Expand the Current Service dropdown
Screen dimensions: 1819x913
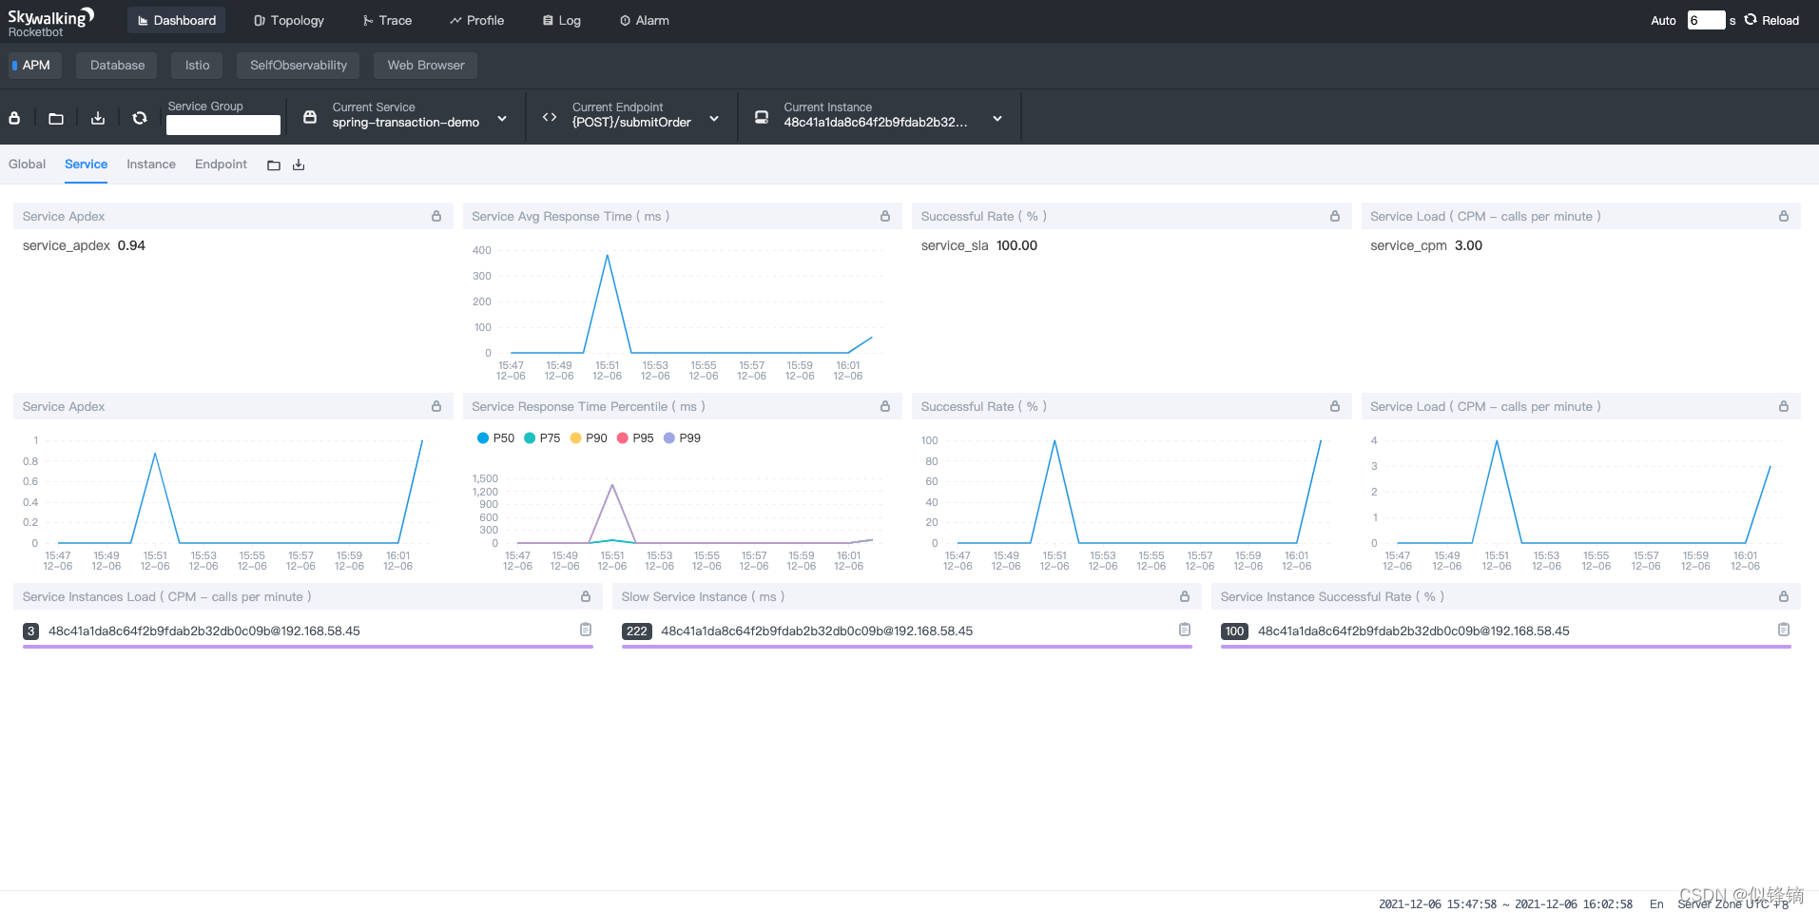coord(502,118)
